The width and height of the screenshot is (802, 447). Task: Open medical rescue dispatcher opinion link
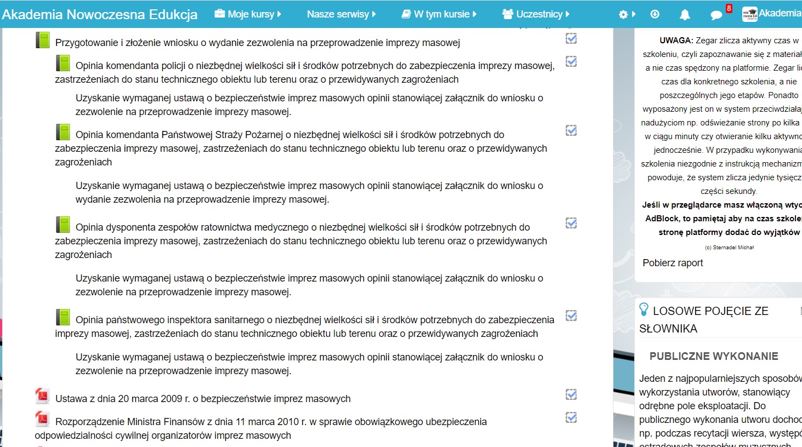coord(302,227)
